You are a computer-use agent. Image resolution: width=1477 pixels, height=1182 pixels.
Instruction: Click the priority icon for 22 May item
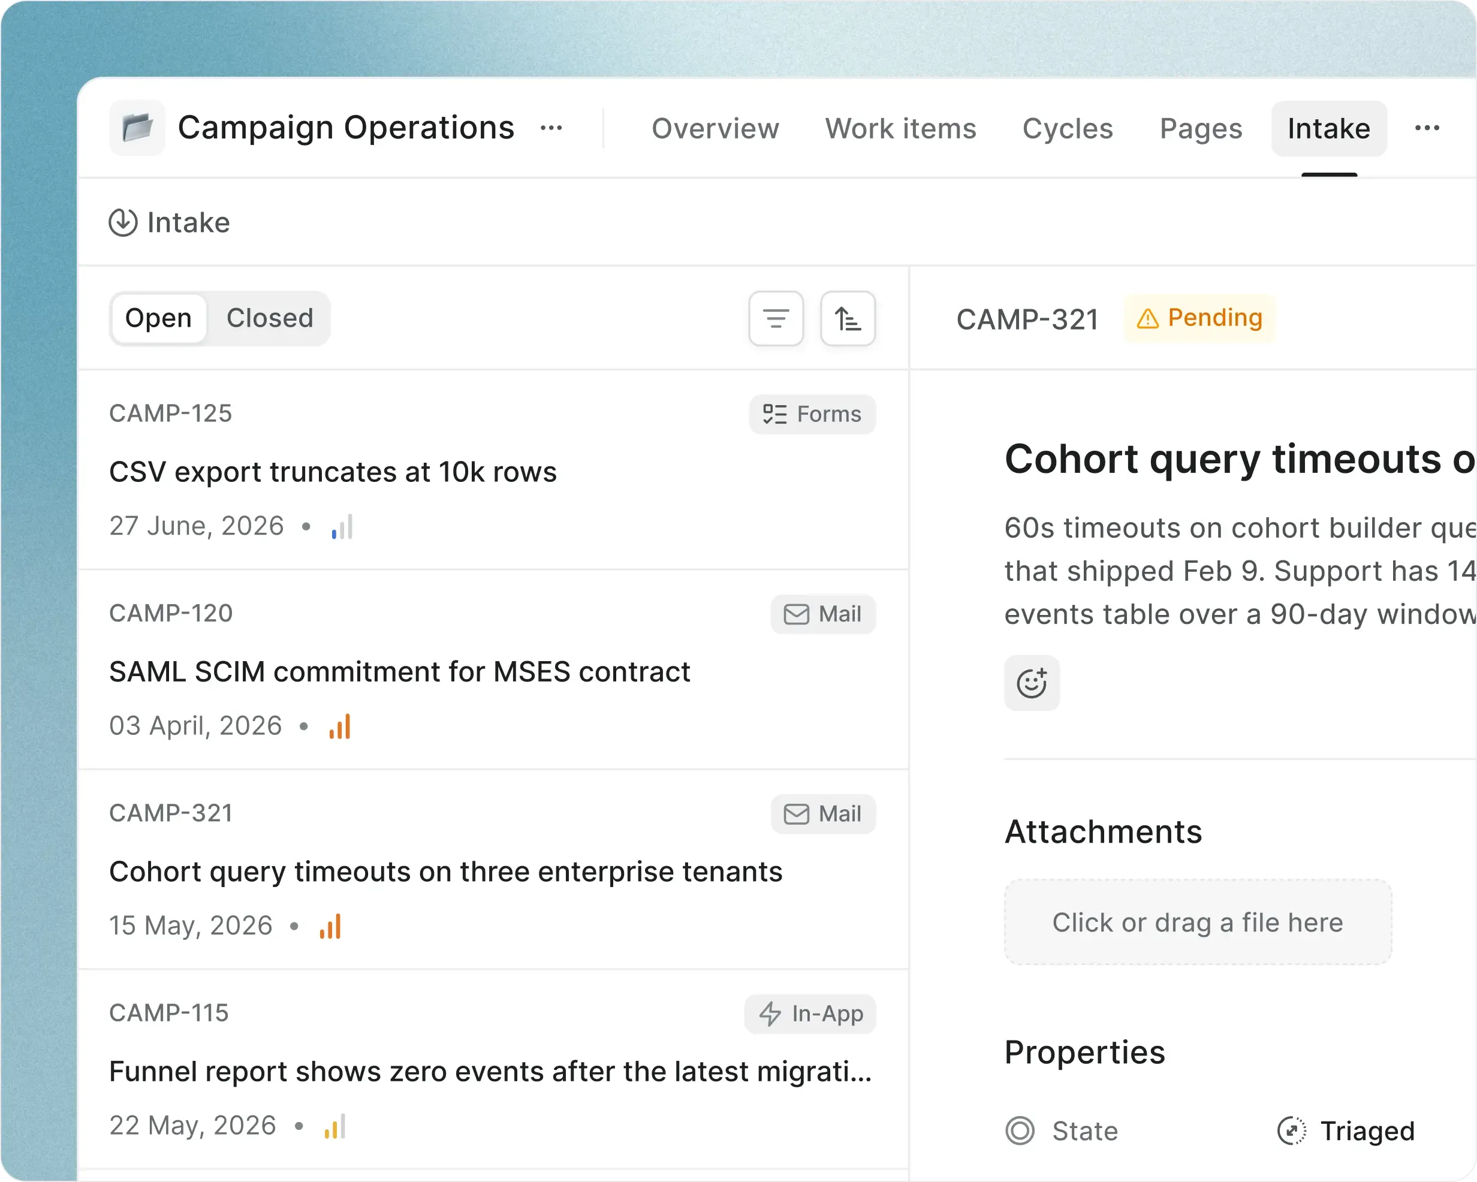tap(335, 1126)
